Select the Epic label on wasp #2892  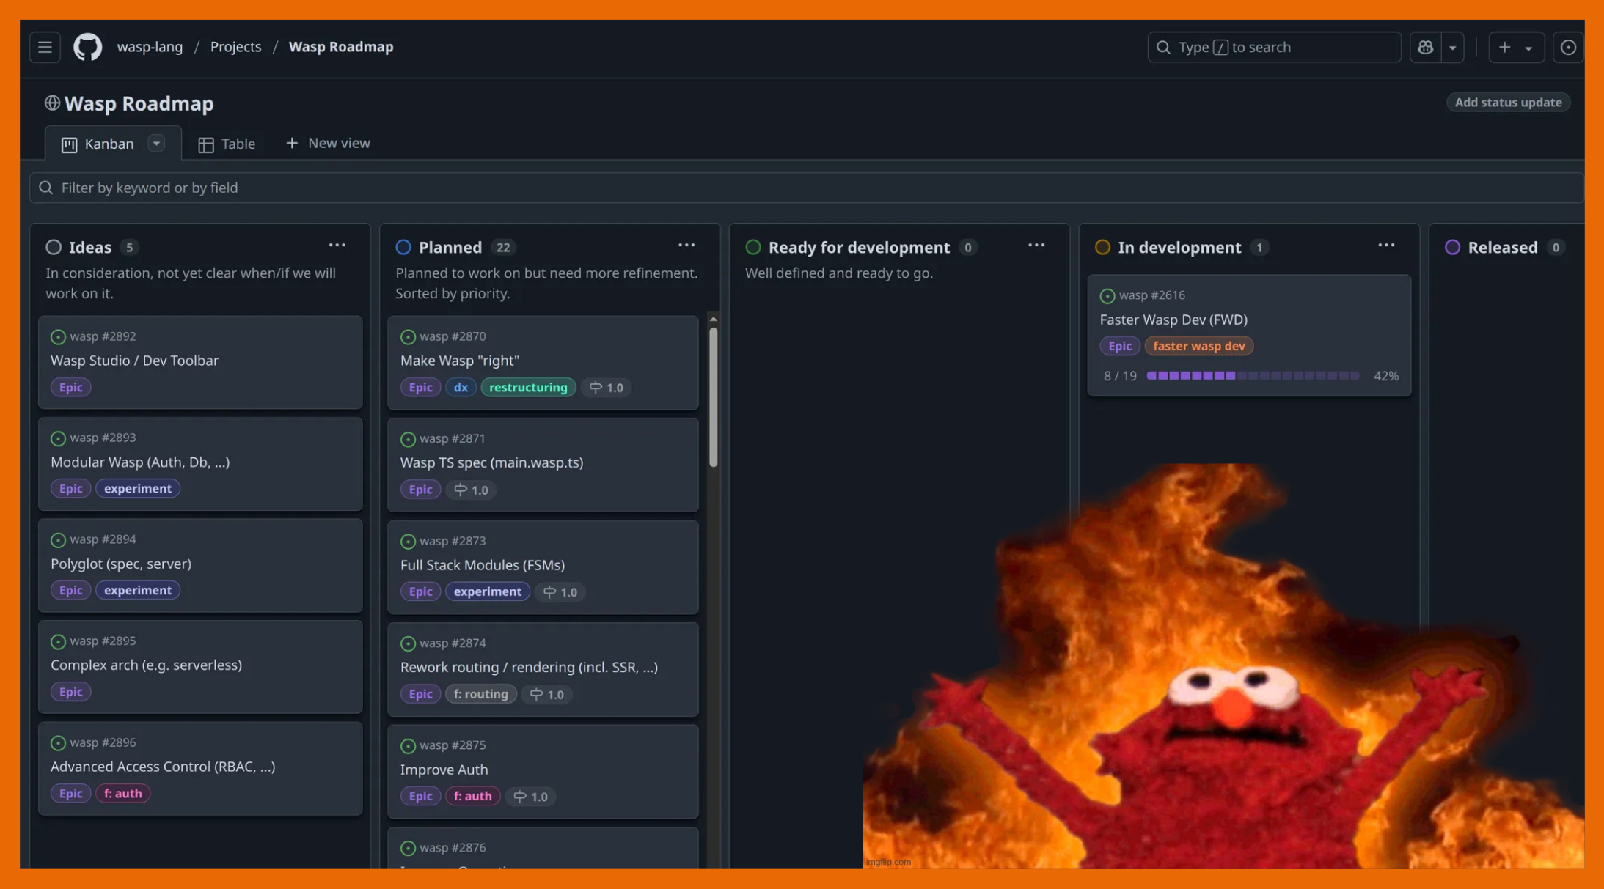tap(70, 387)
